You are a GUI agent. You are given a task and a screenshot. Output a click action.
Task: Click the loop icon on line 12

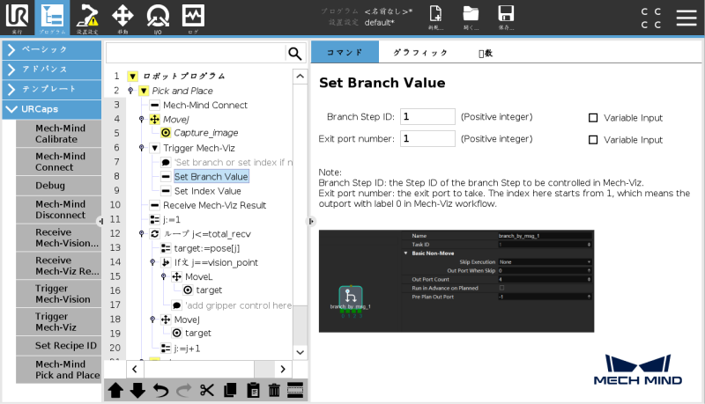click(x=155, y=234)
